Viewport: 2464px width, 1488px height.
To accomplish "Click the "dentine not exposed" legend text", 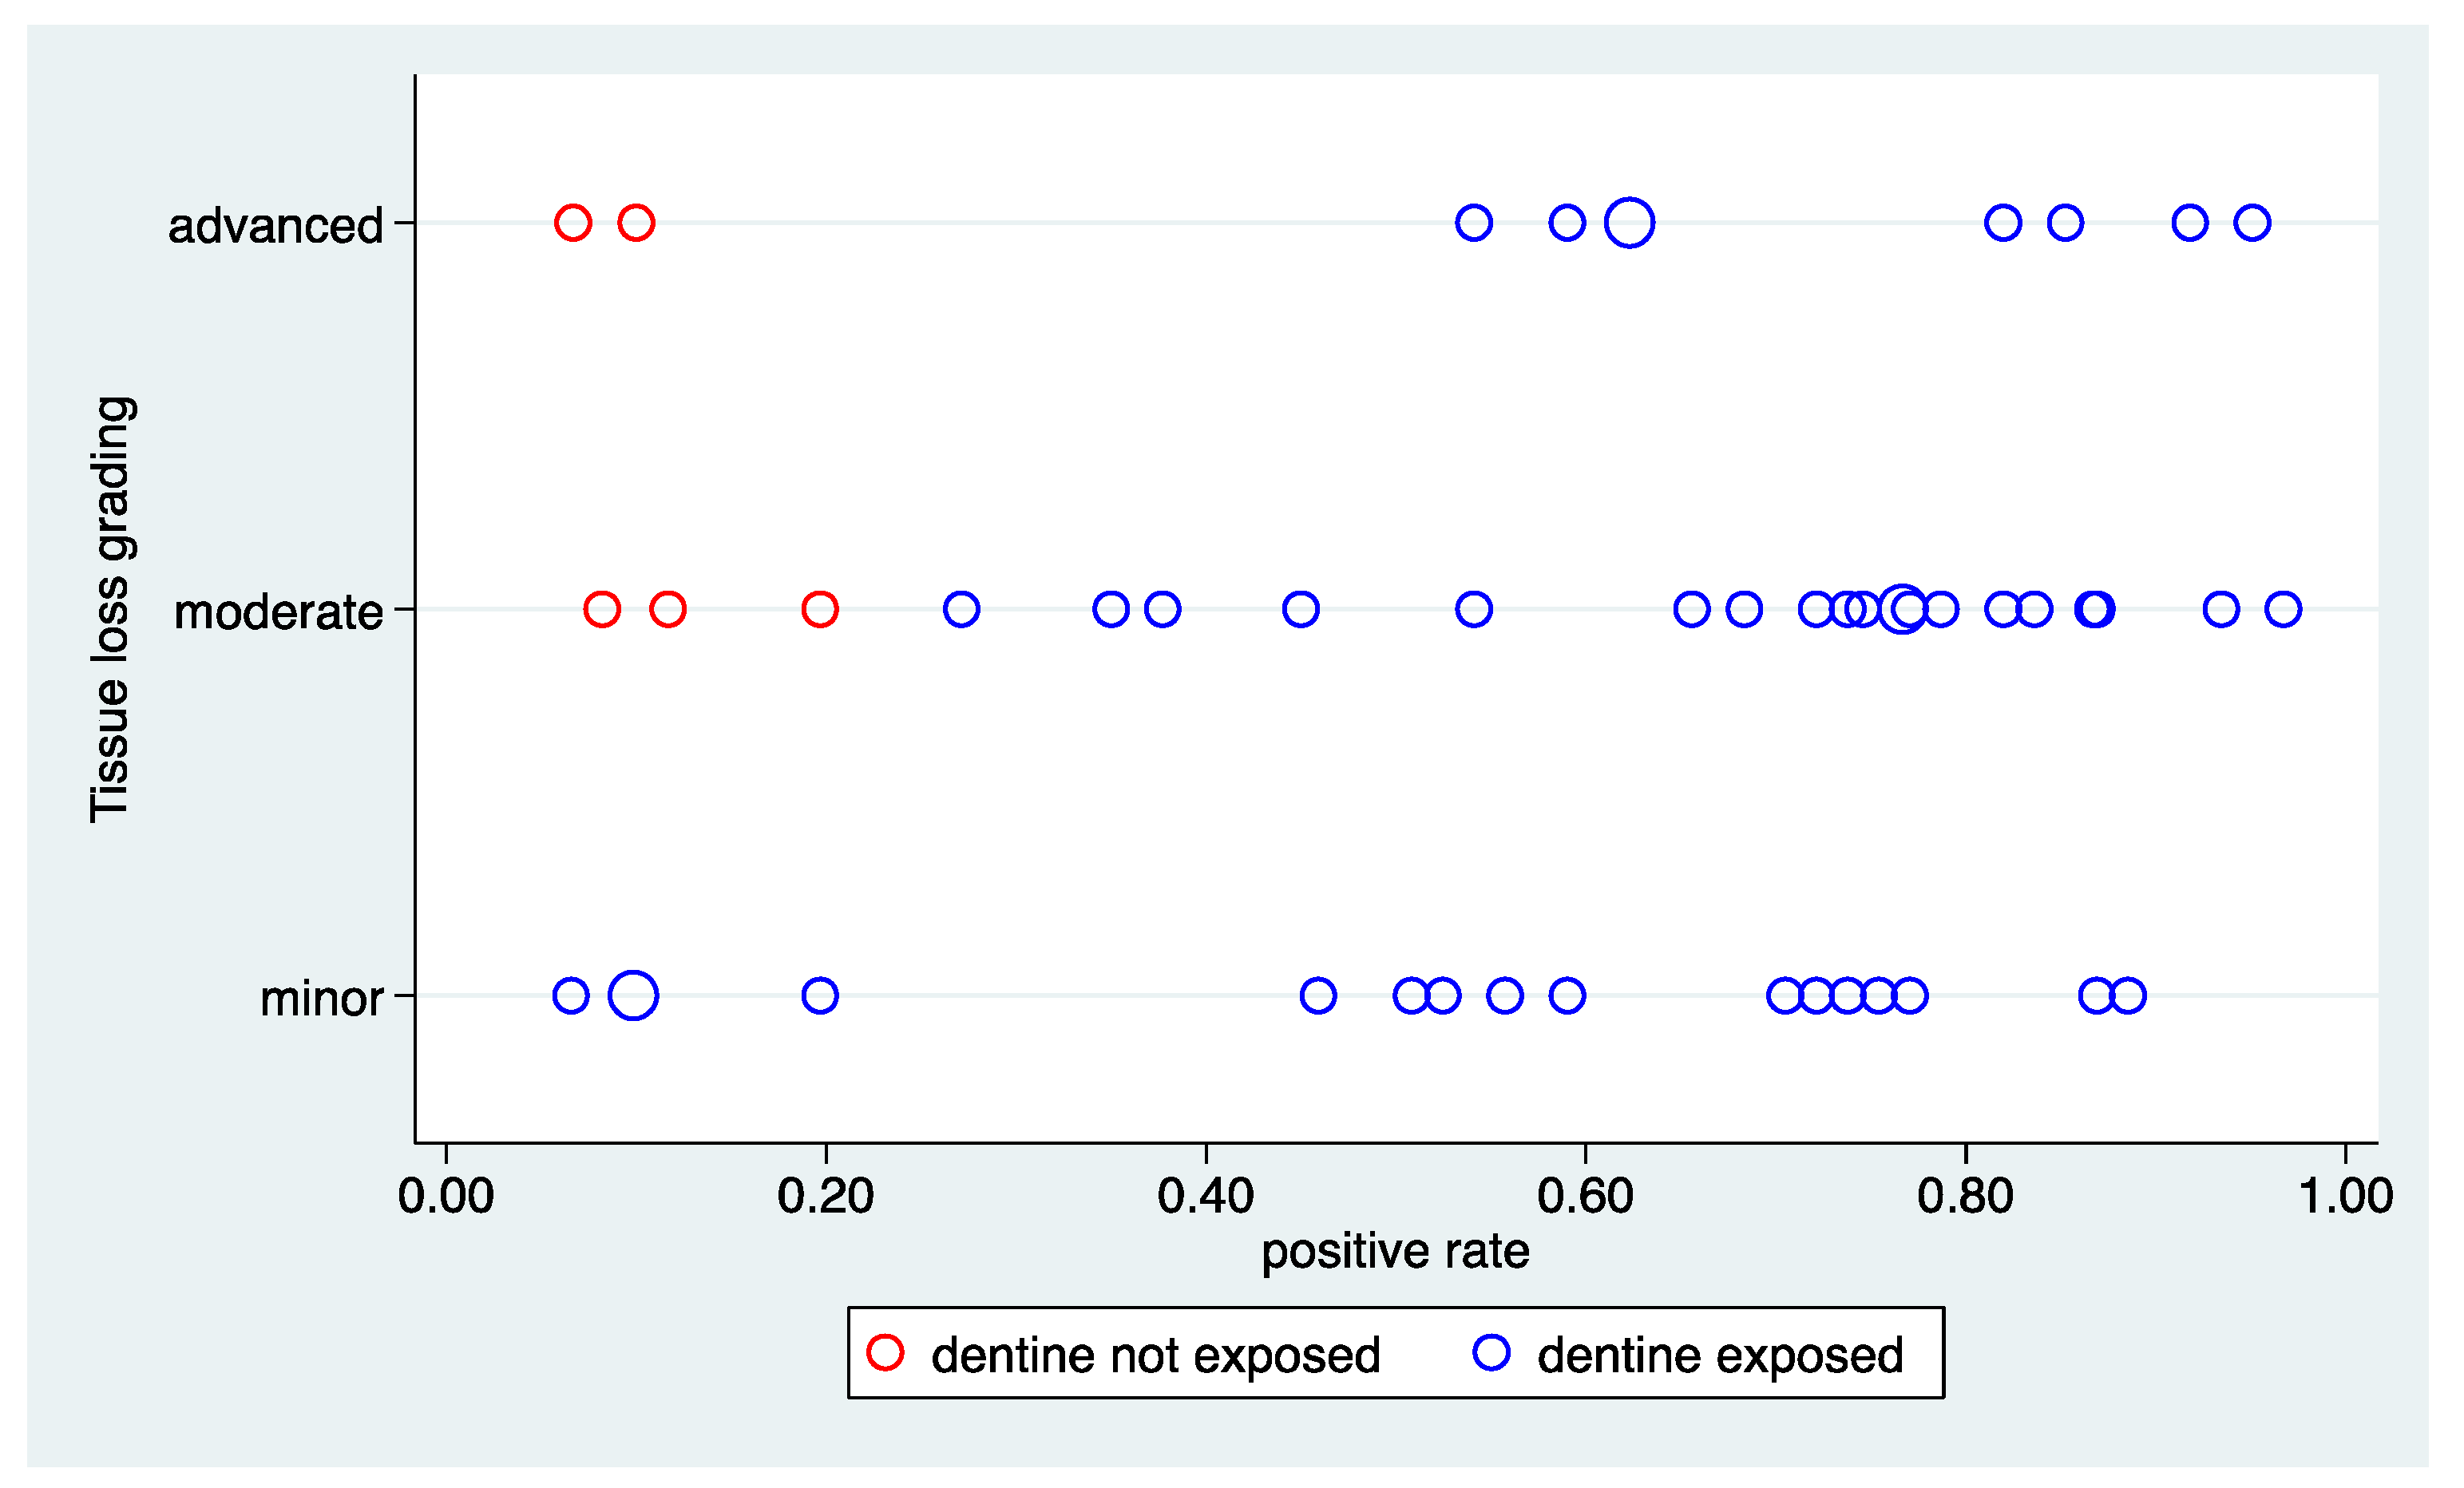I will click(1155, 1356).
